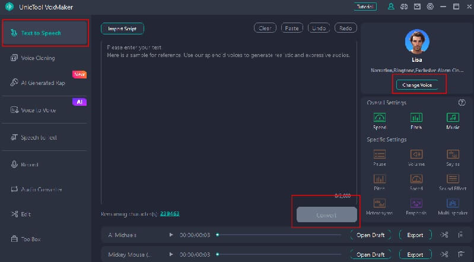
Task: Click the Import Script button
Action: pyautogui.click(x=122, y=29)
